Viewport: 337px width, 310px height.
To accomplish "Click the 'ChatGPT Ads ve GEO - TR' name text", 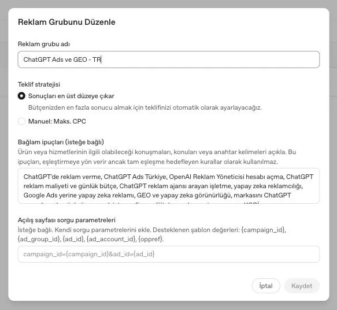I will pyautogui.click(x=62, y=59).
